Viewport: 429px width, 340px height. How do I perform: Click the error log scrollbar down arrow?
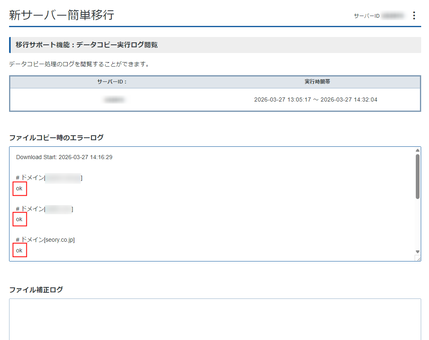coord(417,252)
